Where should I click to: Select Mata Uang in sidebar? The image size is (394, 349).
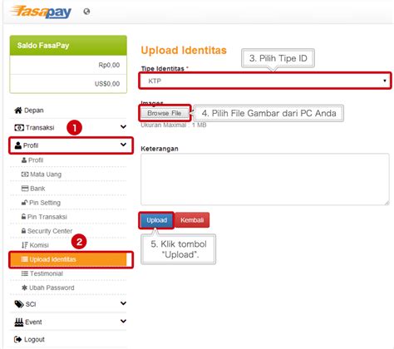68,174
